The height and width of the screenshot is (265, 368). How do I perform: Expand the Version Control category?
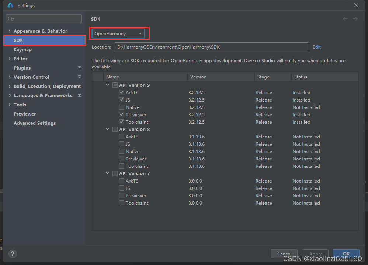[9, 77]
